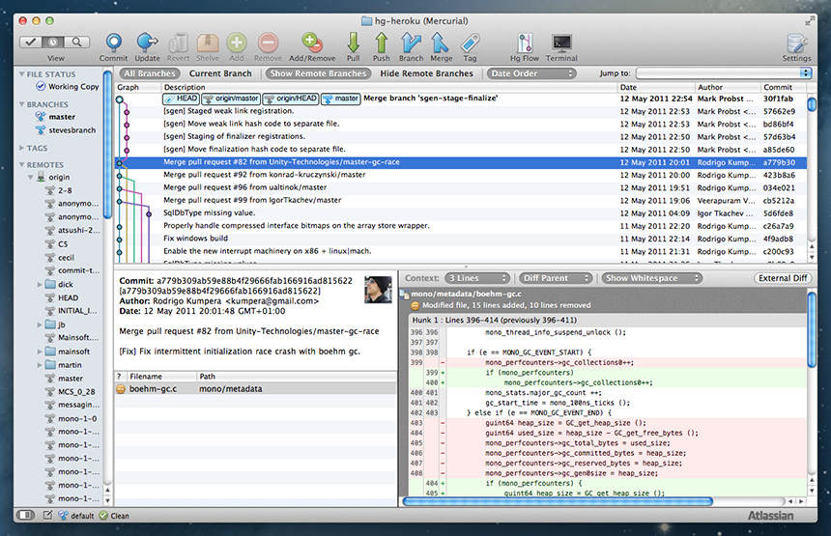Open the Date Order dropdown

(x=531, y=73)
